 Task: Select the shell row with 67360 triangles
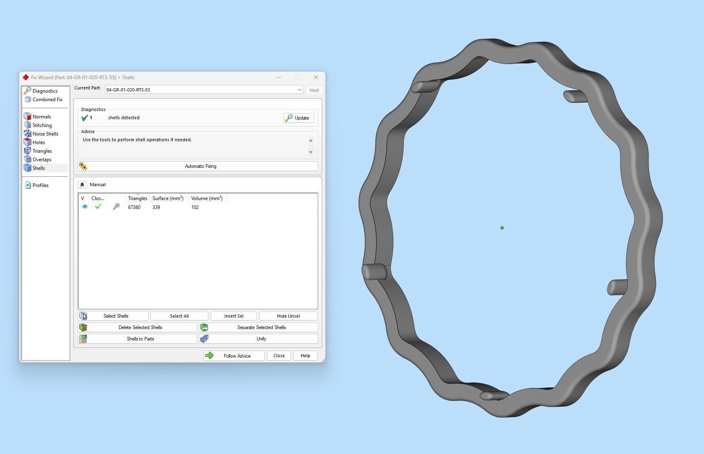tap(198, 207)
